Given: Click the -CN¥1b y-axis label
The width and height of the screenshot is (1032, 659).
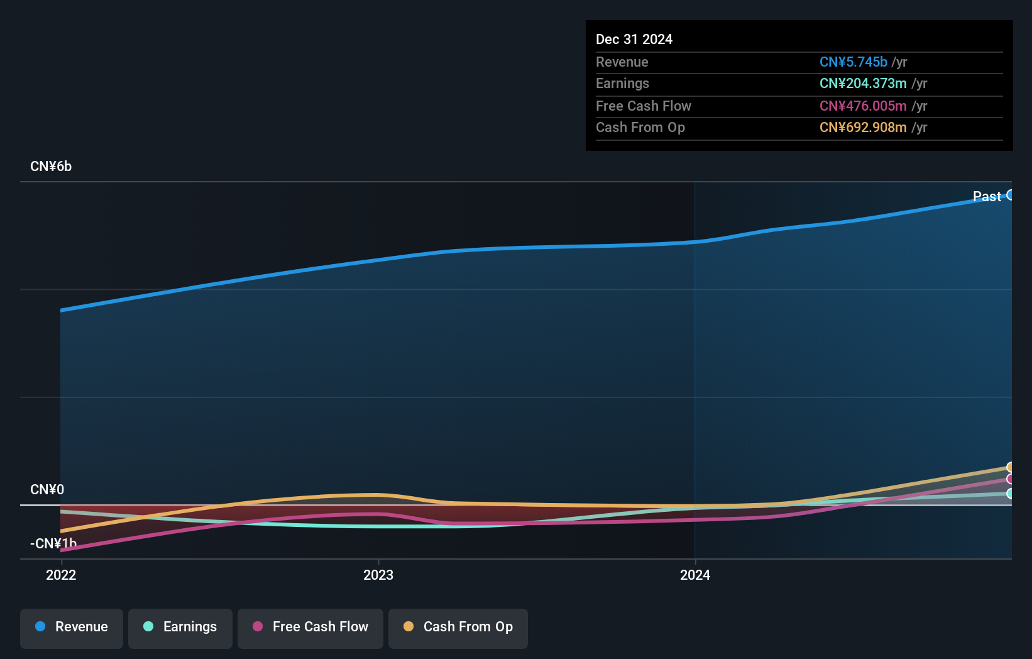Looking at the screenshot, I should (x=53, y=543).
